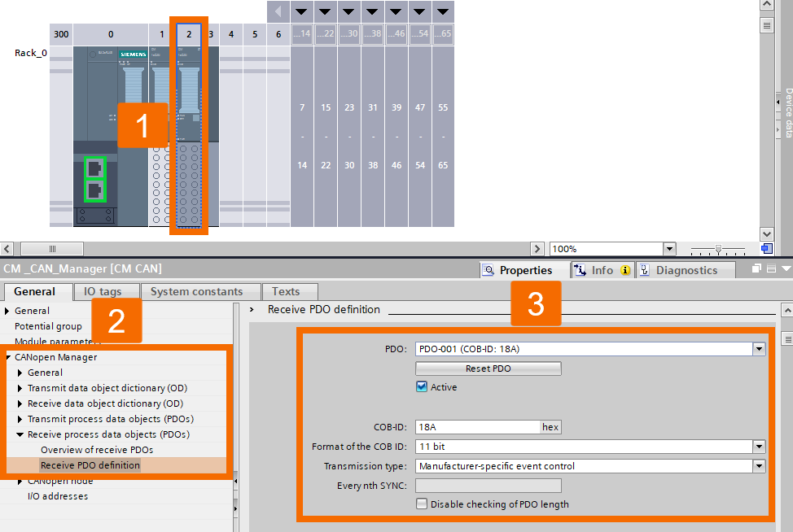Collapse the inspector window arrow
This screenshot has width=793, height=532.
786,268
